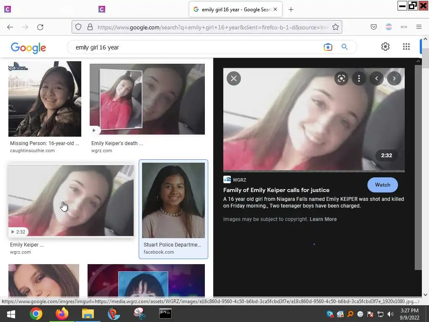Open the Missing Person 16-year-old thumbnail

[44, 99]
